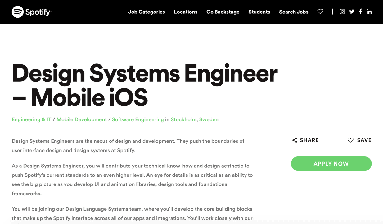Open the Mobile Development category link

pos(82,119)
